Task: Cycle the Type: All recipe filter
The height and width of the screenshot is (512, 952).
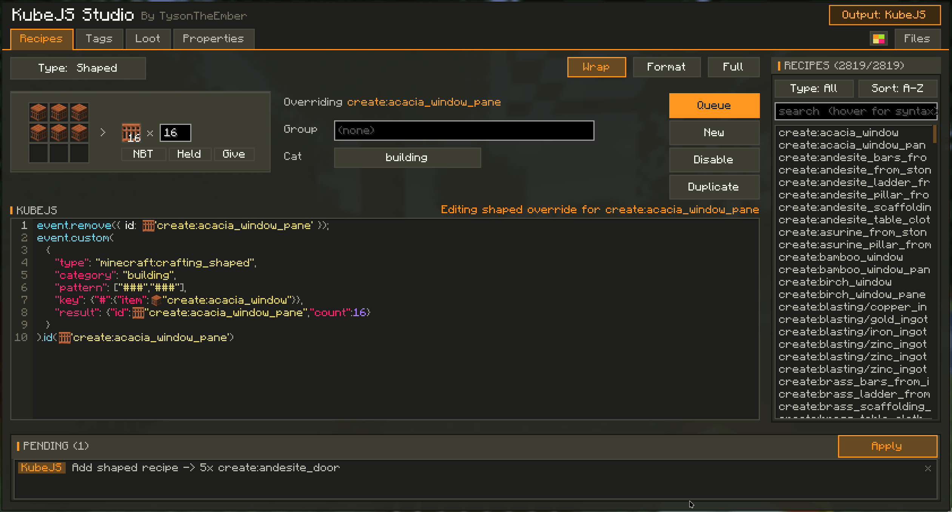Action: (814, 89)
